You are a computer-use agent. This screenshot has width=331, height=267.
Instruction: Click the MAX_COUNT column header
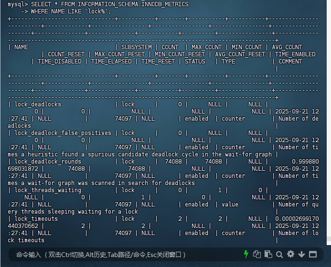click(206, 47)
